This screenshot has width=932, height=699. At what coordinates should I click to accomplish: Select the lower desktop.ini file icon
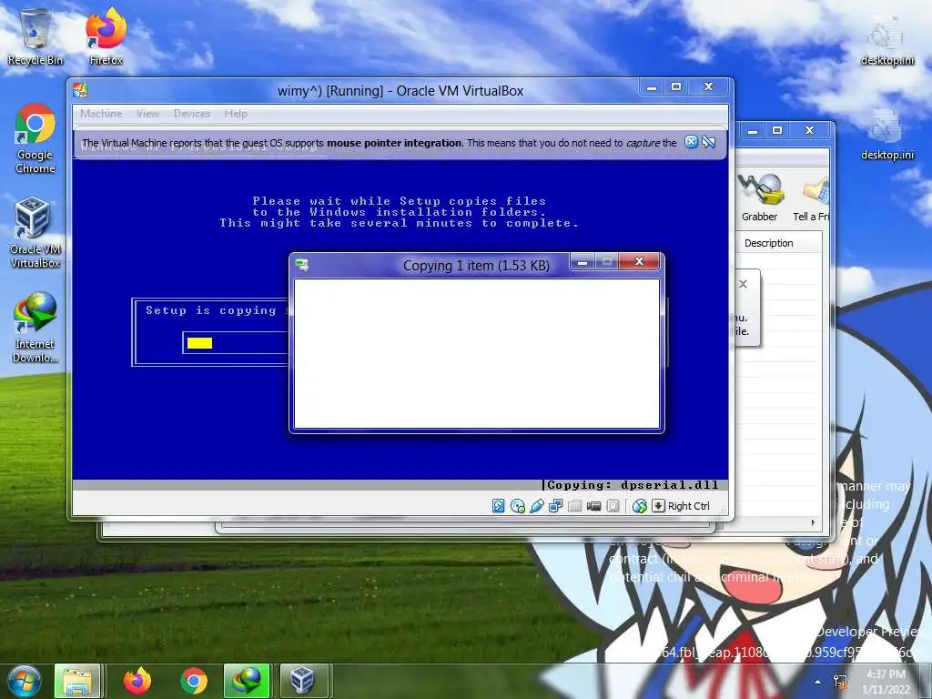click(886, 136)
